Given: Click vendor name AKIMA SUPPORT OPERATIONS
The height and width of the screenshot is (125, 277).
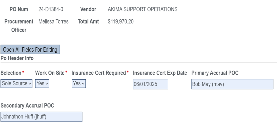Looking at the screenshot, I should [143, 9].
